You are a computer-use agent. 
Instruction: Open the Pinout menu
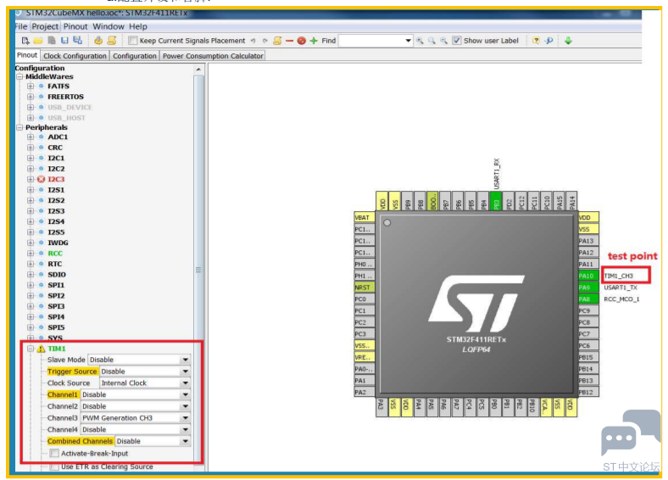(75, 26)
